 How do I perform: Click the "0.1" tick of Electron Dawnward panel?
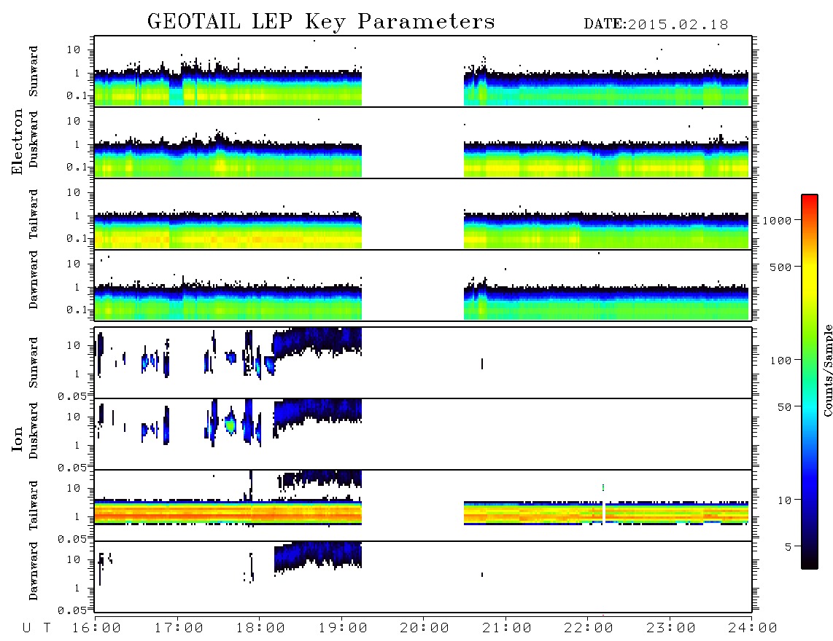[x=77, y=310]
